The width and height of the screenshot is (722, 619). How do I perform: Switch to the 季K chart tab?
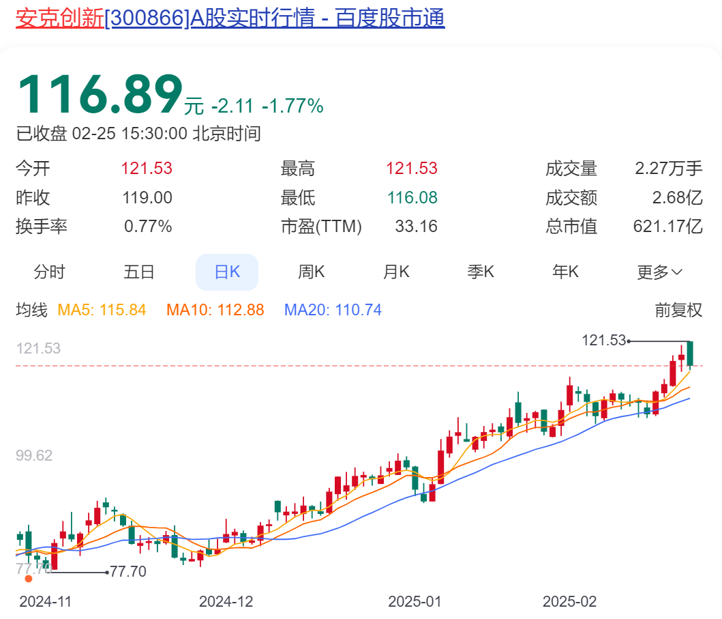[481, 272]
